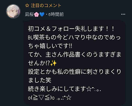Click the username 凪桜
This screenshot has width=132, height=106.
[29, 14]
